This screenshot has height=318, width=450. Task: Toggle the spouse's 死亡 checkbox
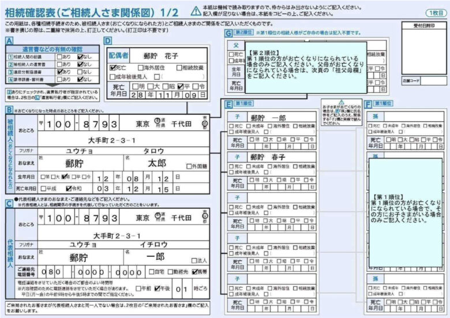coord(112,68)
